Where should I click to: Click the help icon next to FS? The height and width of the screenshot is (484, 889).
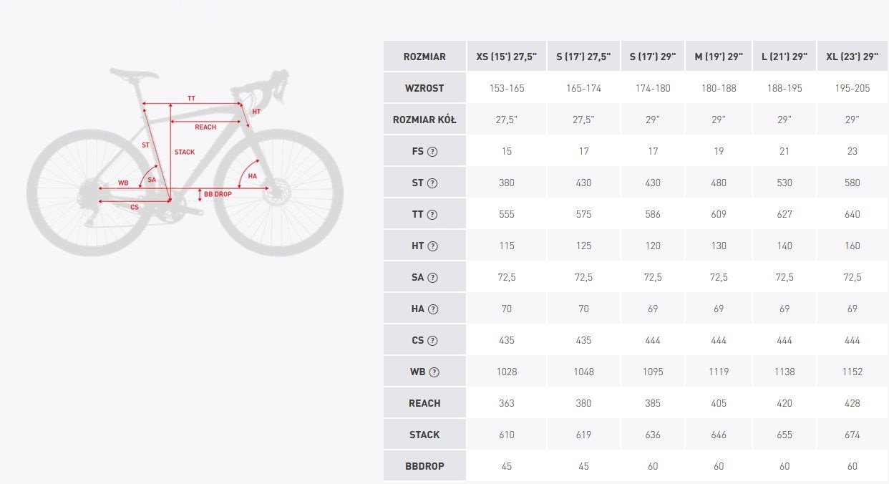click(433, 152)
